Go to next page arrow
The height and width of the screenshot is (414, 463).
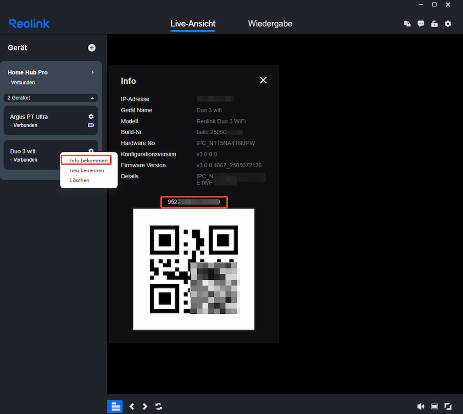click(145, 407)
